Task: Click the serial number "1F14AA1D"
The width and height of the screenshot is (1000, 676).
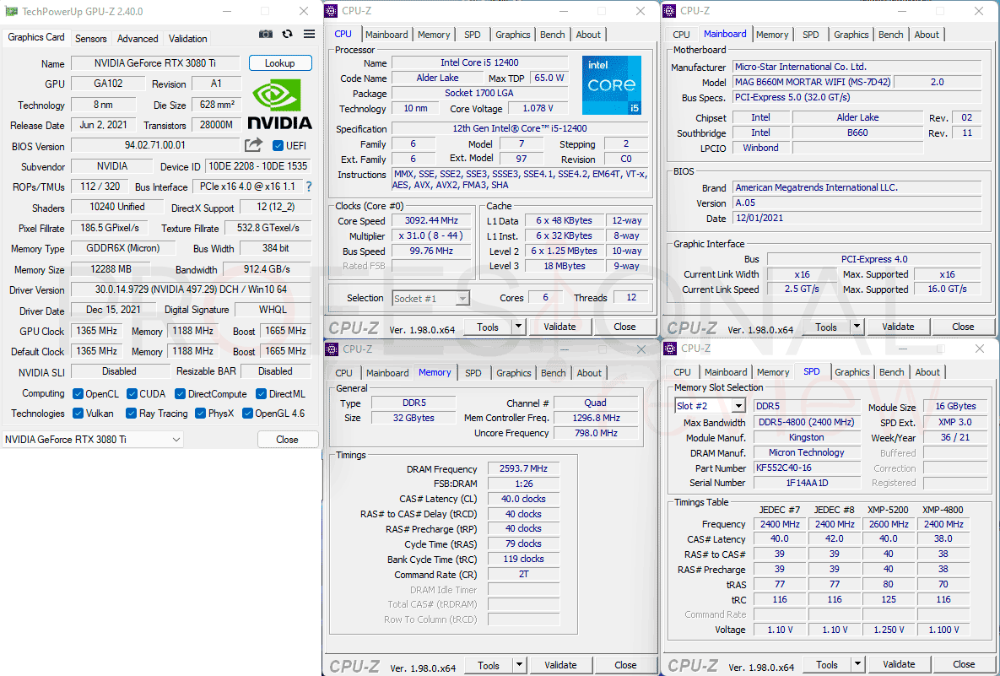Action: click(x=806, y=483)
